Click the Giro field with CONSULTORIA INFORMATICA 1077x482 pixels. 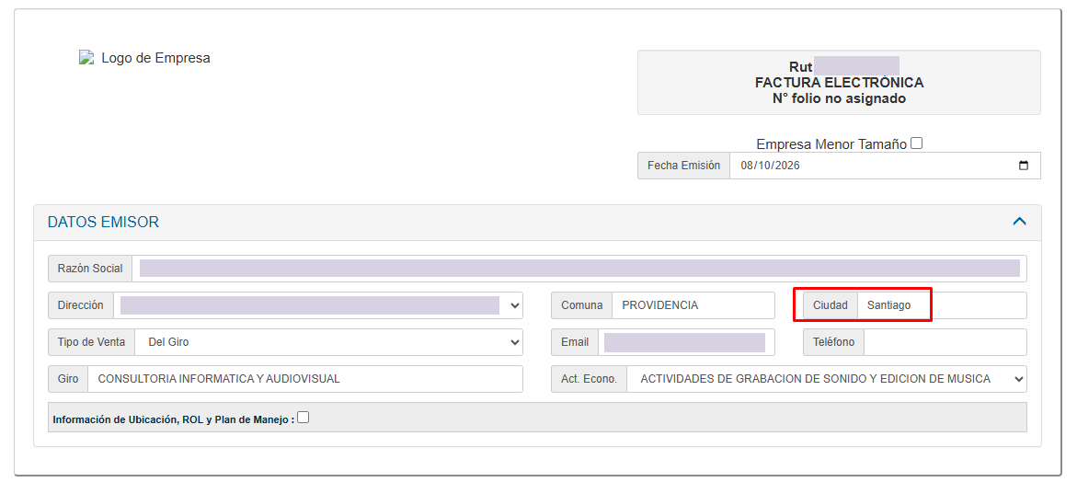(x=305, y=379)
